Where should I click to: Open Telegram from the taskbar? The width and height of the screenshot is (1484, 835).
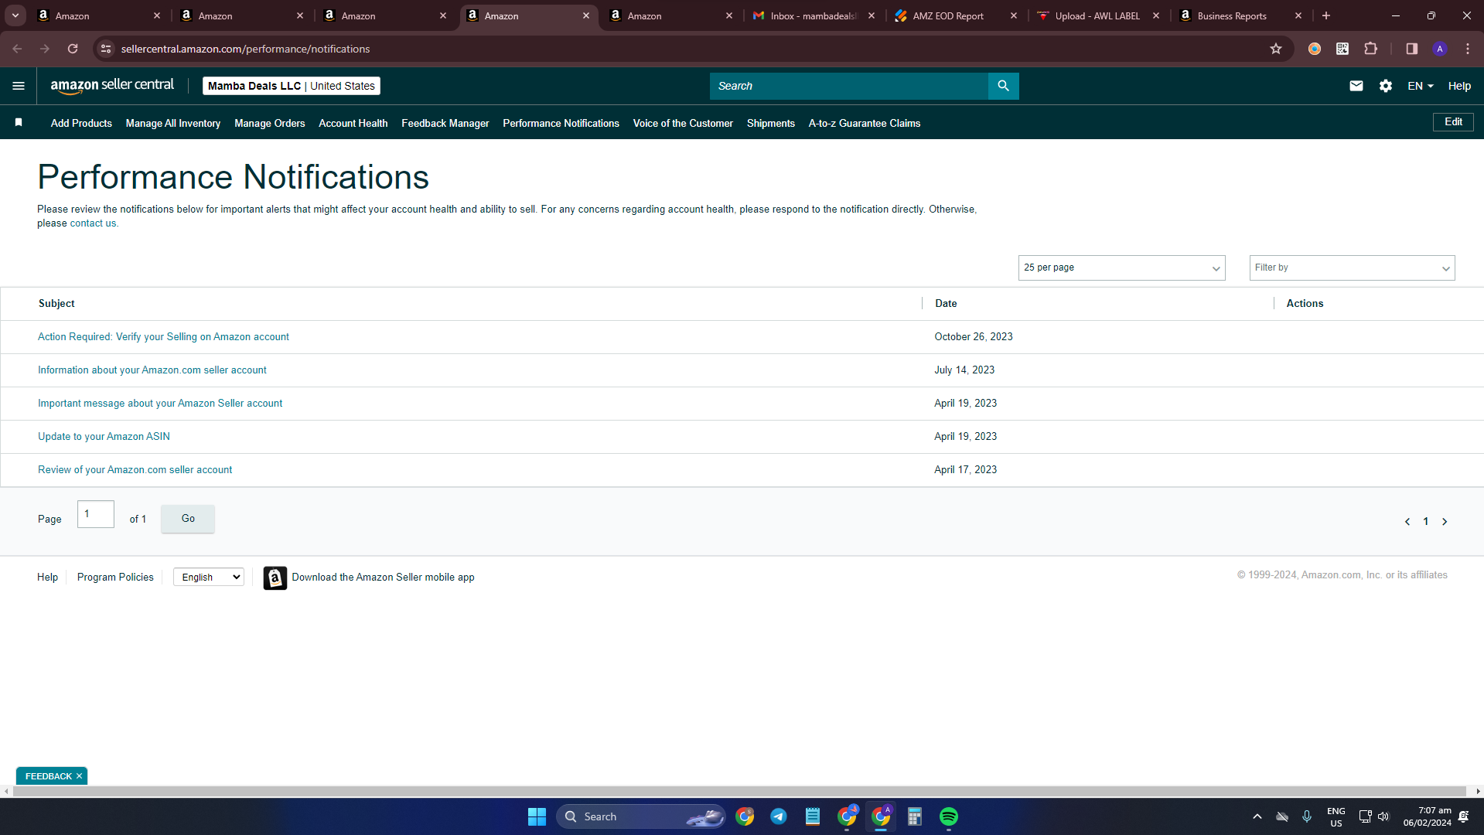pyautogui.click(x=779, y=816)
